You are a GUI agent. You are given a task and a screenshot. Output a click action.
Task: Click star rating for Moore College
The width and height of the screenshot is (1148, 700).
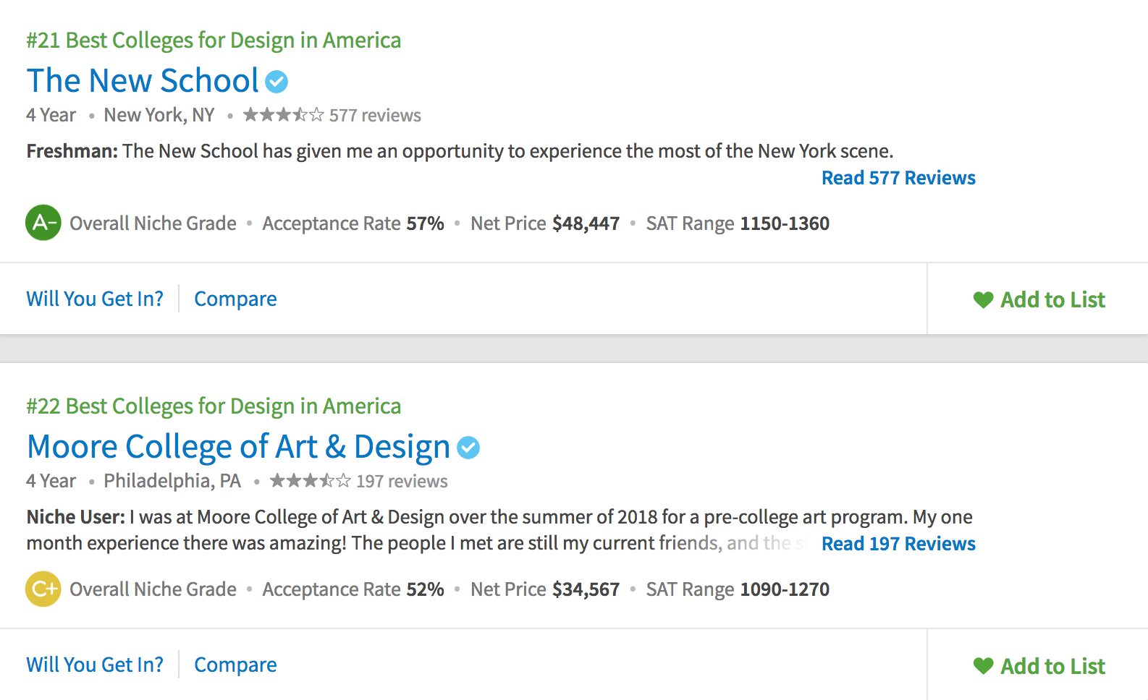click(310, 481)
